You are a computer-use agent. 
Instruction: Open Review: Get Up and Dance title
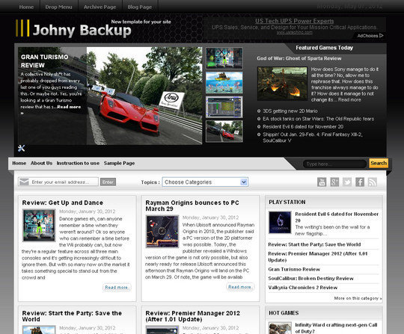tap(63, 202)
